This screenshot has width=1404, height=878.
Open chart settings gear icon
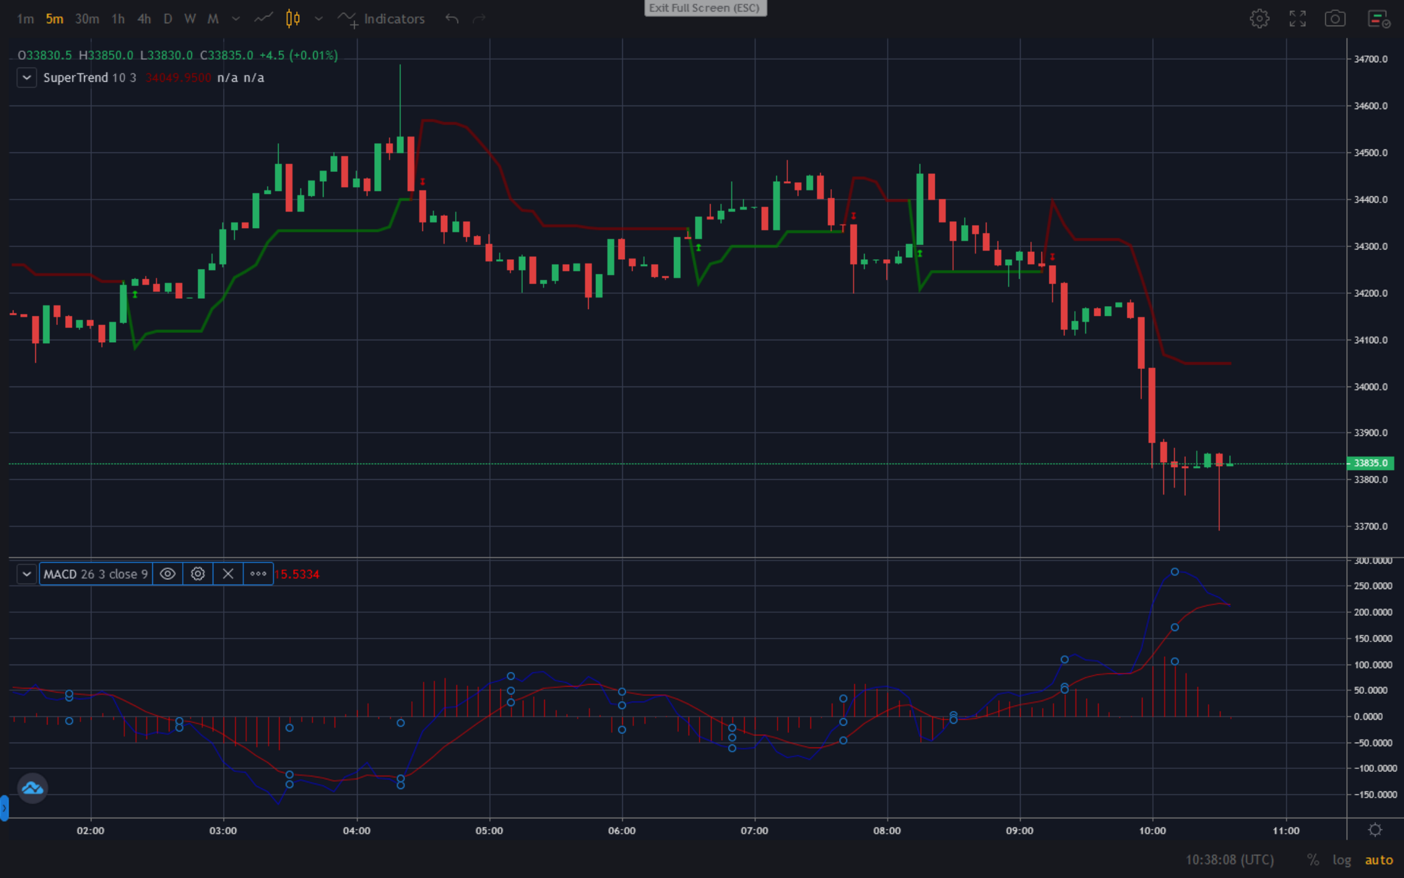point(1259,19)
